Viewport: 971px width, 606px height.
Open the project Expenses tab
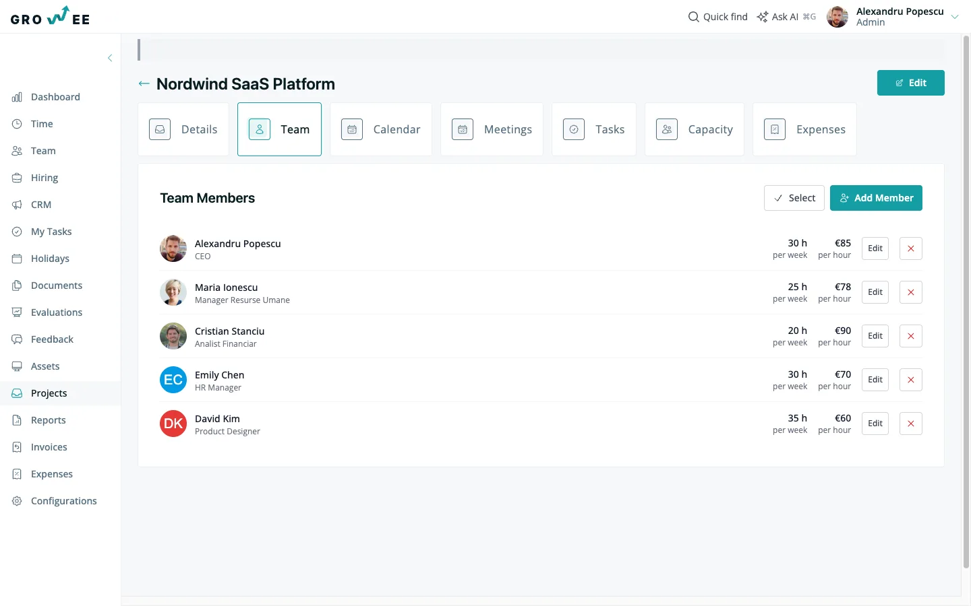click(804, 129)
